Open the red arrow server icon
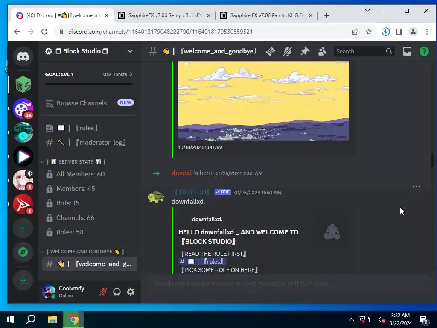The image size is (437, 328). coord(23,204)
